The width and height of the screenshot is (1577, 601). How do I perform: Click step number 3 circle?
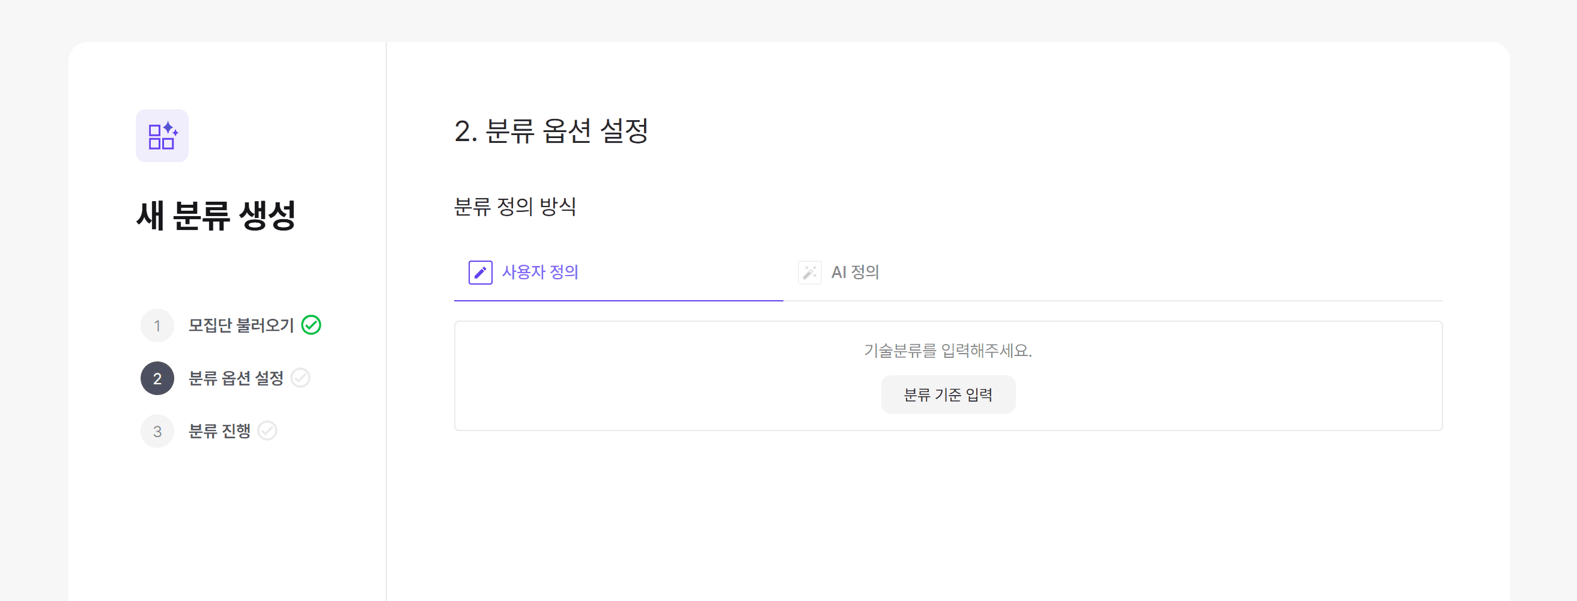(x=157, y=432)
